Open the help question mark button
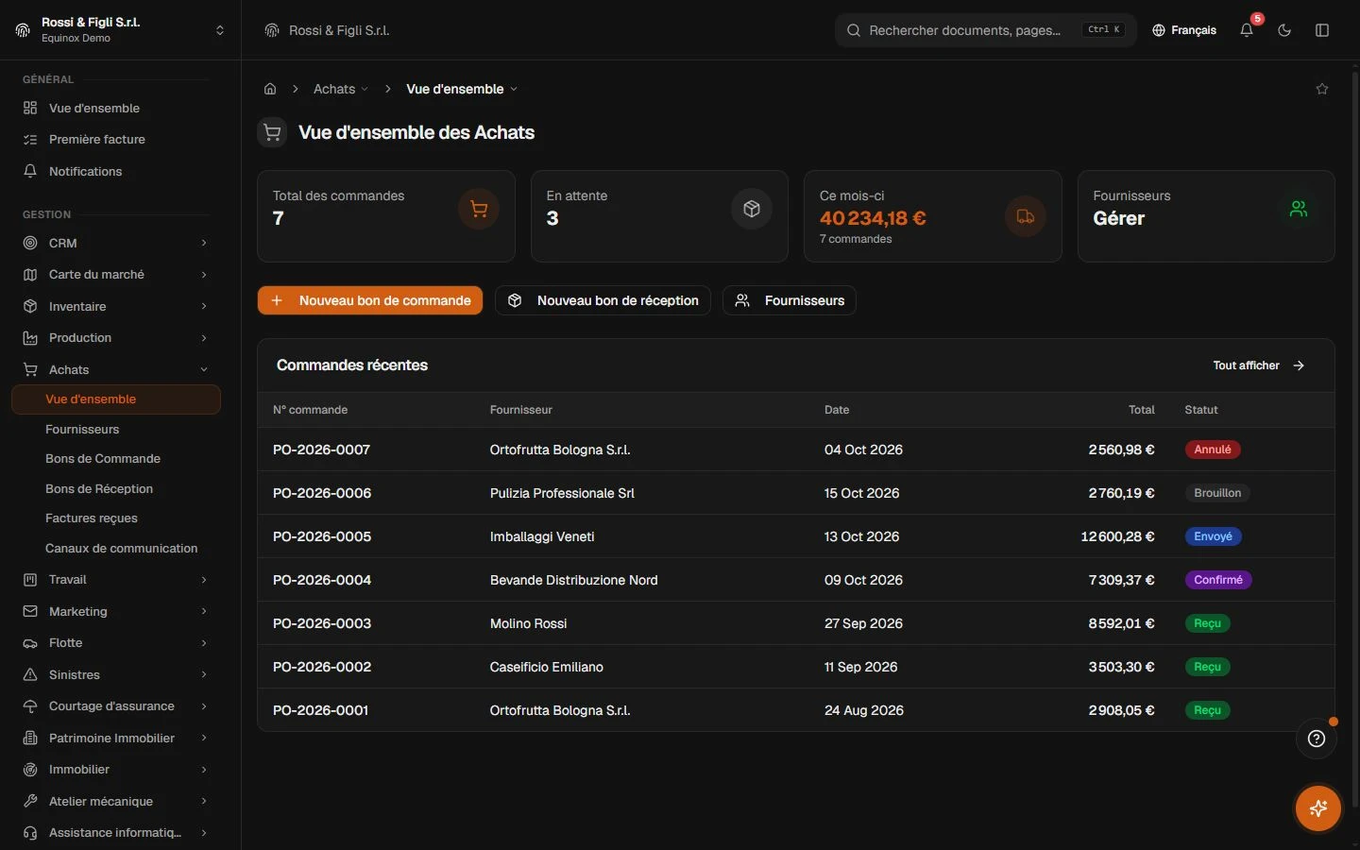The width and height of the screenshot is (1360, 850). (x=1317, y=739)
